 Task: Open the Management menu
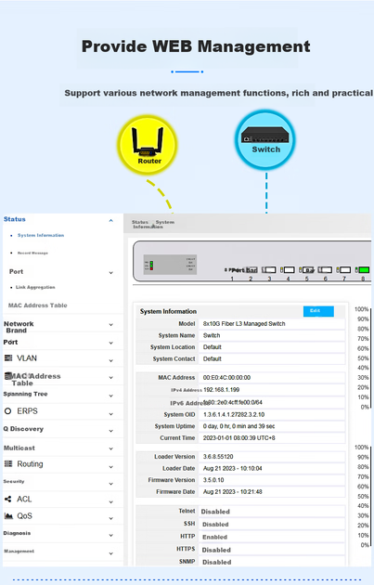[x=19, y=551]
